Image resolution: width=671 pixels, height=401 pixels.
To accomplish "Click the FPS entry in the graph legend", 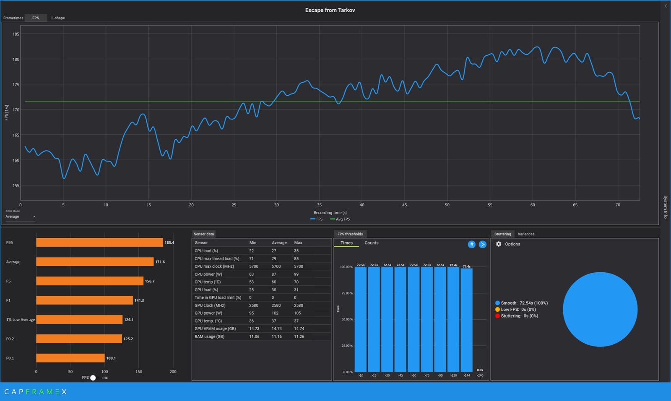I will pyautogui.click(x=317, y=219).
